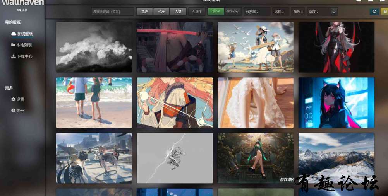Toggle the 动漫 anime category filter

(161, 12)
